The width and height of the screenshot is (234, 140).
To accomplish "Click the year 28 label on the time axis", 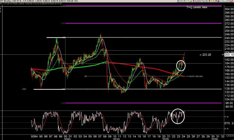I will click(203, 136).
